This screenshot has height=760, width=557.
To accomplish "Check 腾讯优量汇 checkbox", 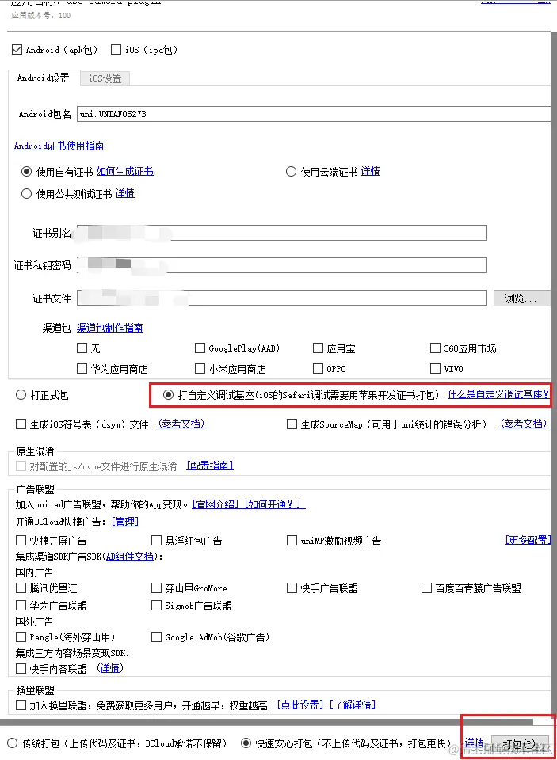I will [21, 588].
